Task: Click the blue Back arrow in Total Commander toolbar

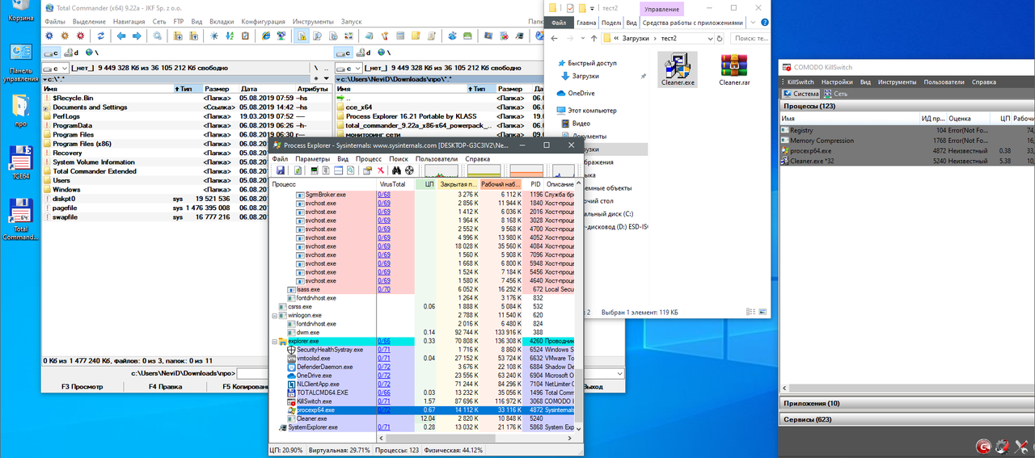Action: (121, 36)
